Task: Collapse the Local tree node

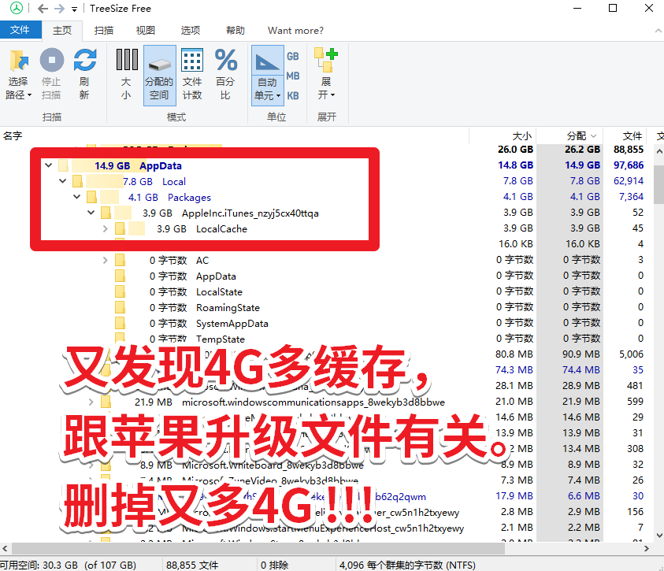Action: click(x=63, y=180)
